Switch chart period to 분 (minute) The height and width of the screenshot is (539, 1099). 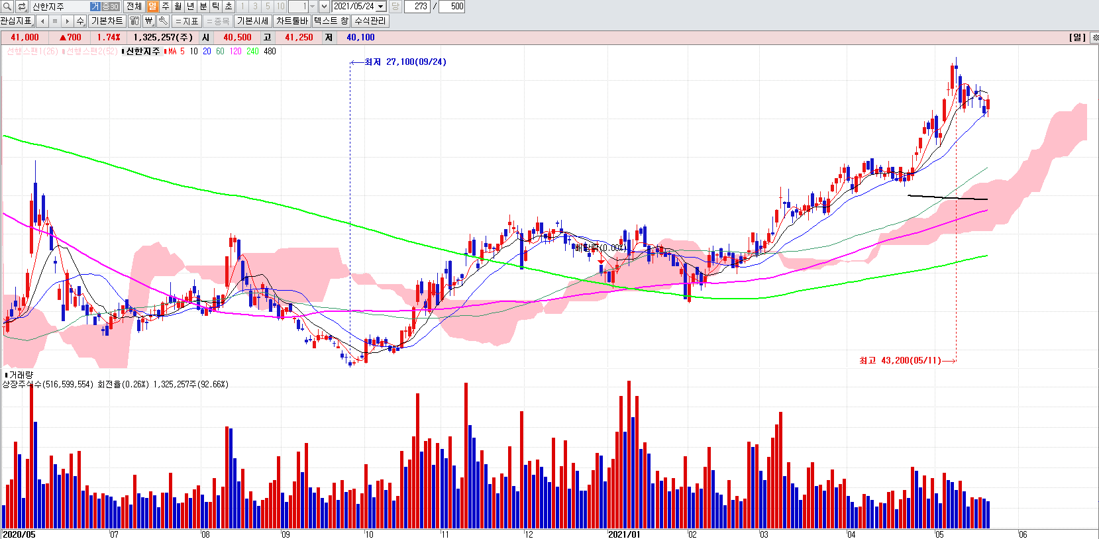pos(203,6)
